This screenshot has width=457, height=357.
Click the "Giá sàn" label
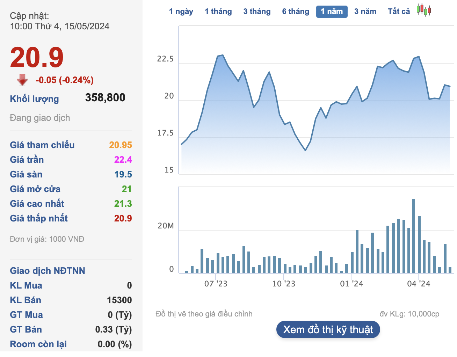coord(26,174)
